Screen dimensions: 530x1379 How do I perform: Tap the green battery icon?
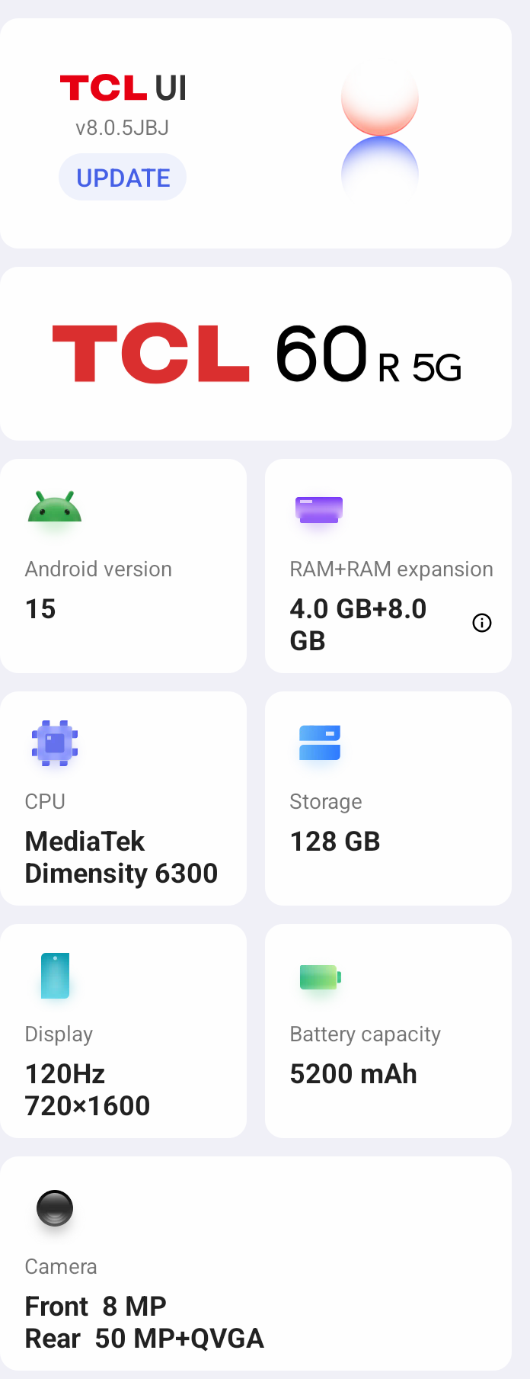(320, 977)
